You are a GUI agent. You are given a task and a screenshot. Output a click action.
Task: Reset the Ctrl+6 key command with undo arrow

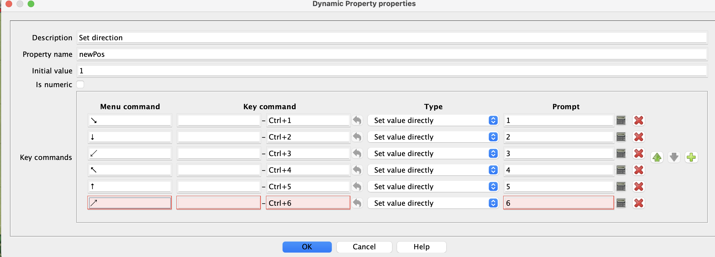click(x=357, y=203)
